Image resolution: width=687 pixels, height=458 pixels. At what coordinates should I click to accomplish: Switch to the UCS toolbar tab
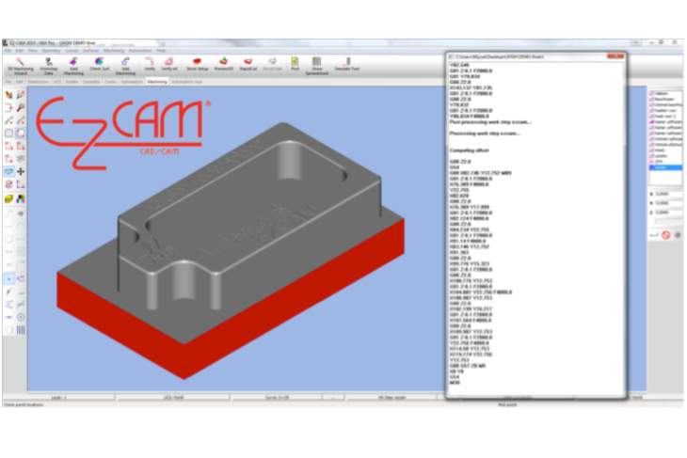point(57,82)
